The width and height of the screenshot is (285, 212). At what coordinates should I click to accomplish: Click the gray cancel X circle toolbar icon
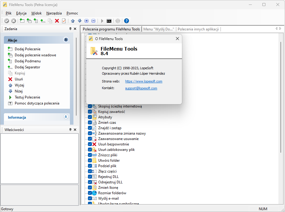(14, 21)
